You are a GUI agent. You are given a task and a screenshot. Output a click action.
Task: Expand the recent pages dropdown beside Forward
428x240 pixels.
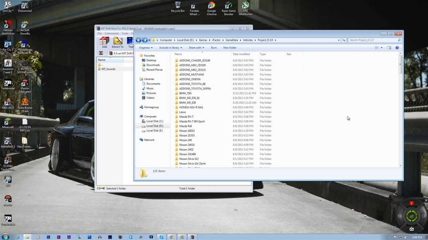tap(149, 40)
